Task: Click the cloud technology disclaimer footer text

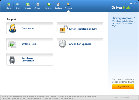Action: 49,97
